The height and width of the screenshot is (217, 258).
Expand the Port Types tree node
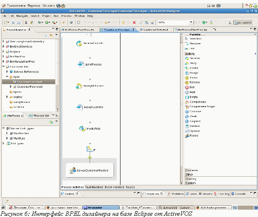coord(4,143)
